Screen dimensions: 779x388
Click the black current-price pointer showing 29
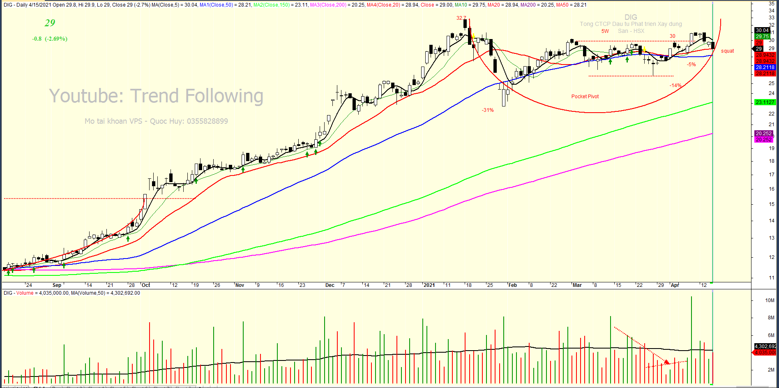click(758, 48)
